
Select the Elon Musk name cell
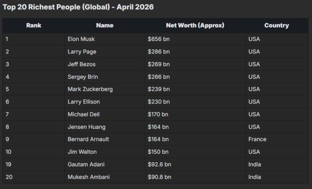click(105, 39)
